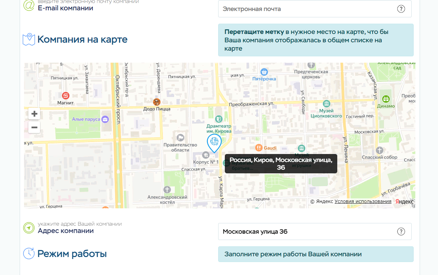Viewport: 438px width, 275px height.
Task: Click the Александровский костёл church icon
Action: pyautogui.click(x=167, y=190)
